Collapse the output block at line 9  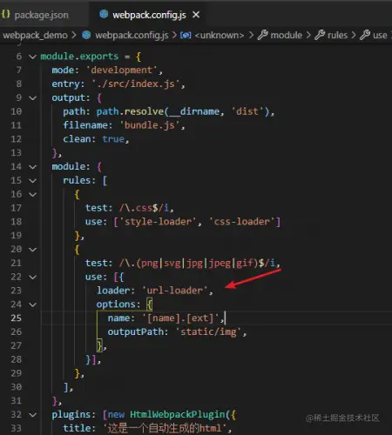(x=33, y=98)
